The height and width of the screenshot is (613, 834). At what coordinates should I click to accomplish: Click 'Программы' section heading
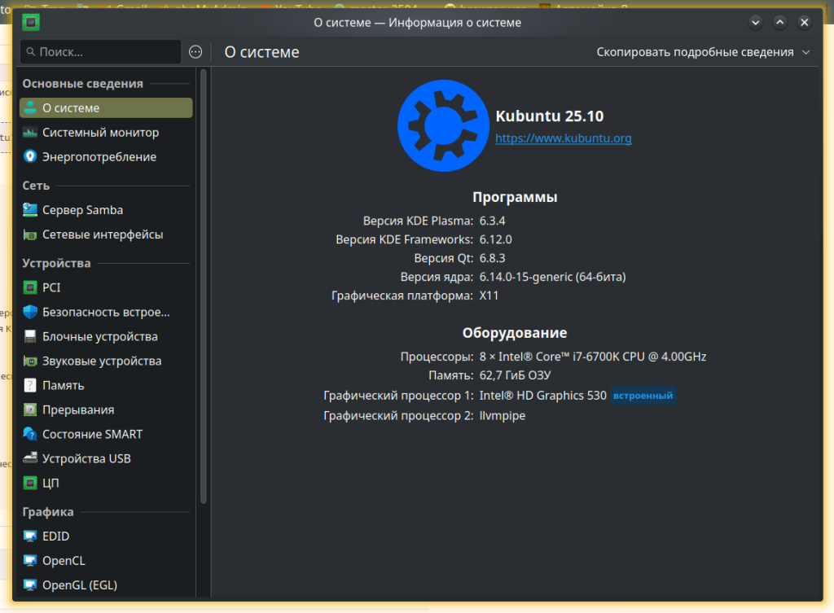click(515, 197)
